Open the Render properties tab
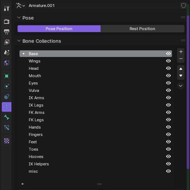This screenshot has height=190, width=190. (x=7, y=22)
